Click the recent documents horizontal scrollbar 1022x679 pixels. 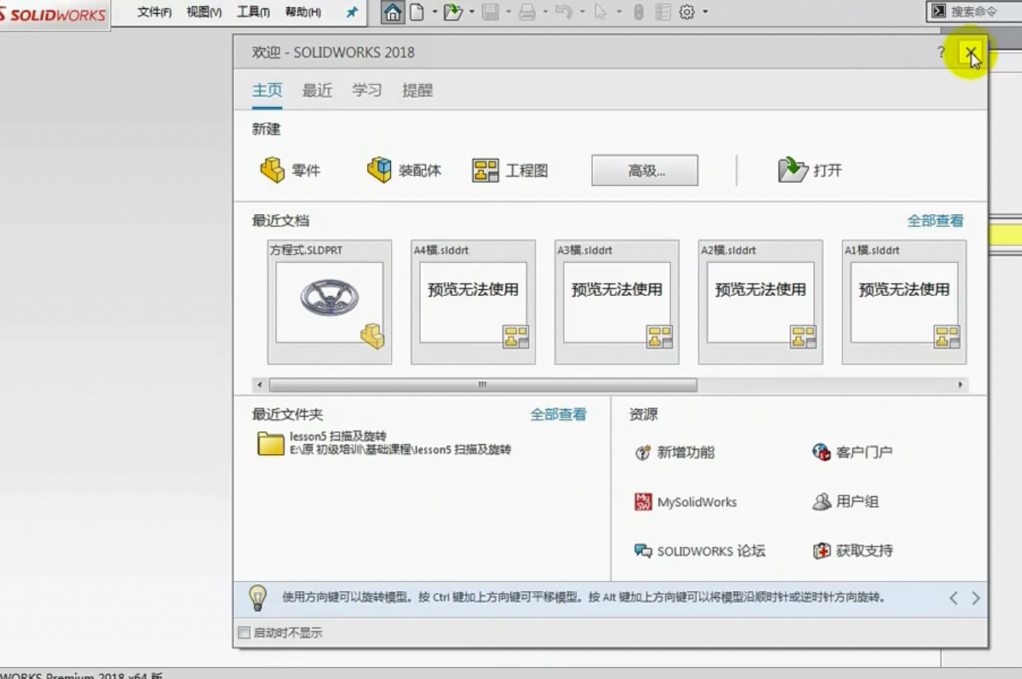482,385
